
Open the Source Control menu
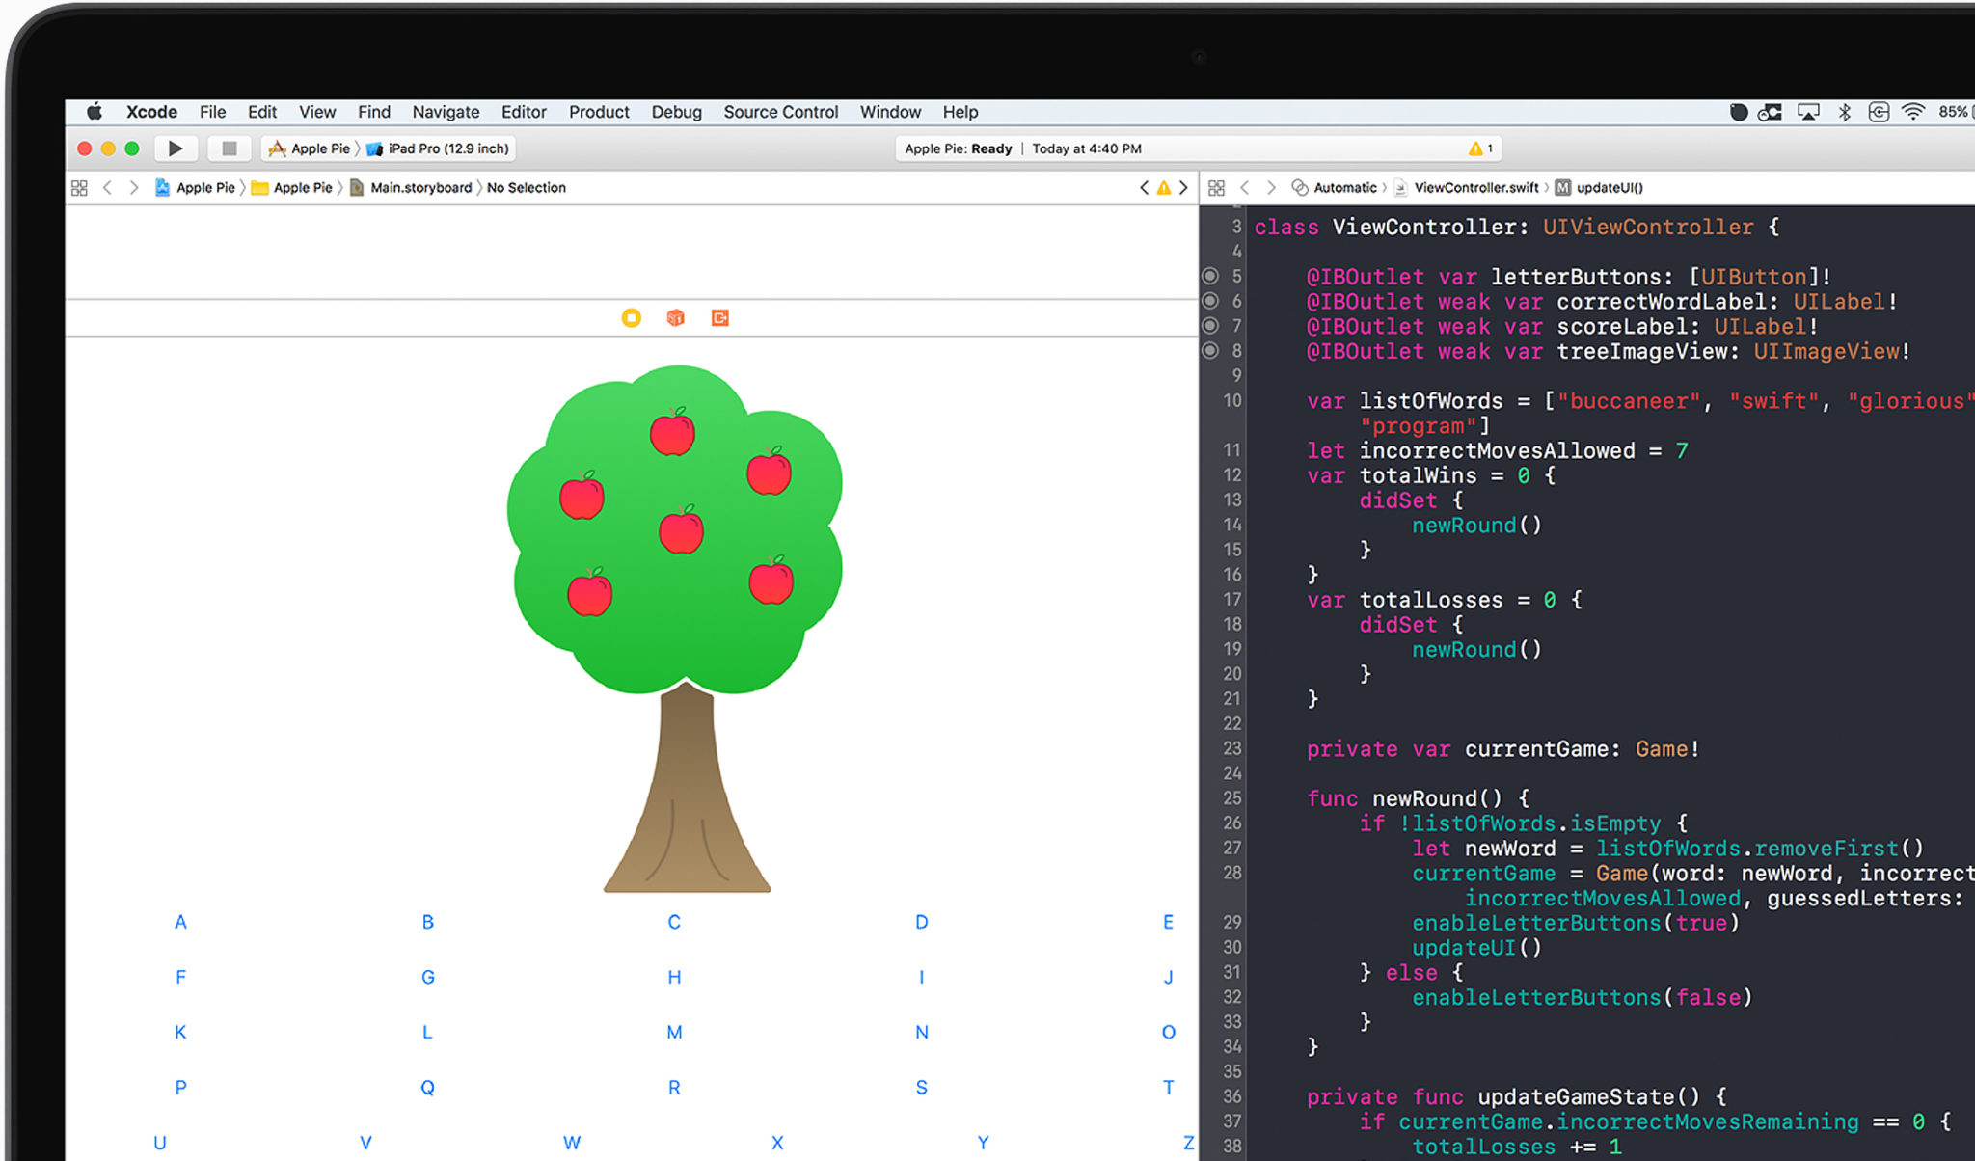click(780, 112)
